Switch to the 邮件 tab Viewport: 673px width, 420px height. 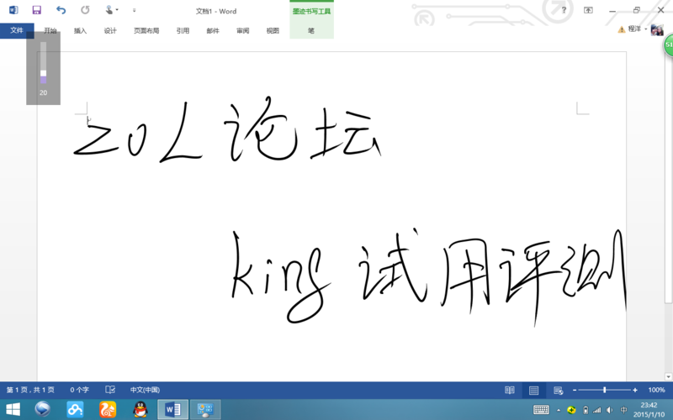point(213,30)
